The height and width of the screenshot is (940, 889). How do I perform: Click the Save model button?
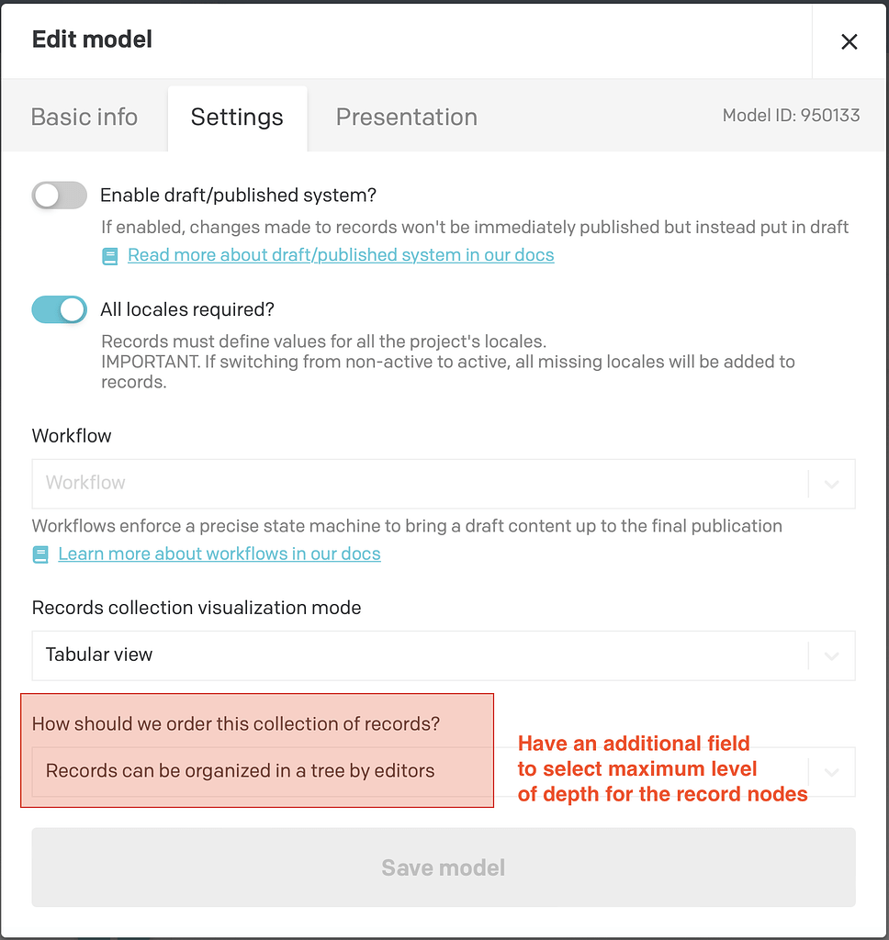click(444, 867)
